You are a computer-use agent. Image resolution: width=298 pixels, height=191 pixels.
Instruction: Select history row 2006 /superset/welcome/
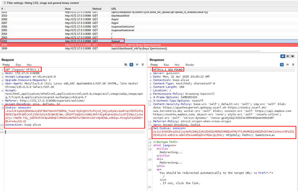click(149, 26)
